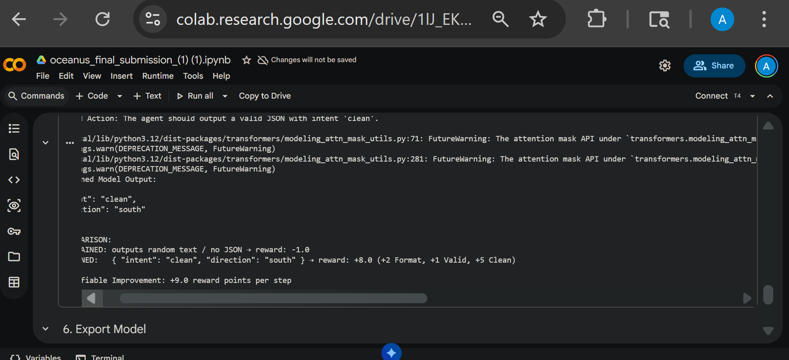789x360 pixels.
Task: Click the text 'fiable Improvement: +9.0 reward points per step'
Action: [x=186, y=280]
